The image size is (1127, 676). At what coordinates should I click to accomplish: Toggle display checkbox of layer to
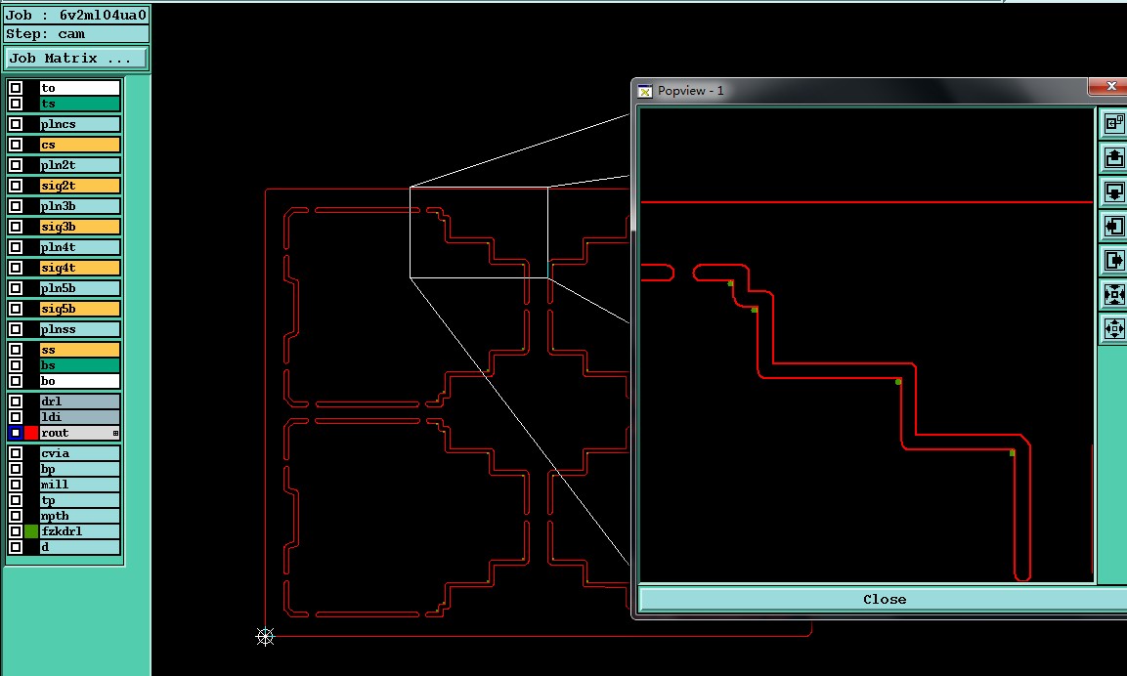(x=16, y=88)
